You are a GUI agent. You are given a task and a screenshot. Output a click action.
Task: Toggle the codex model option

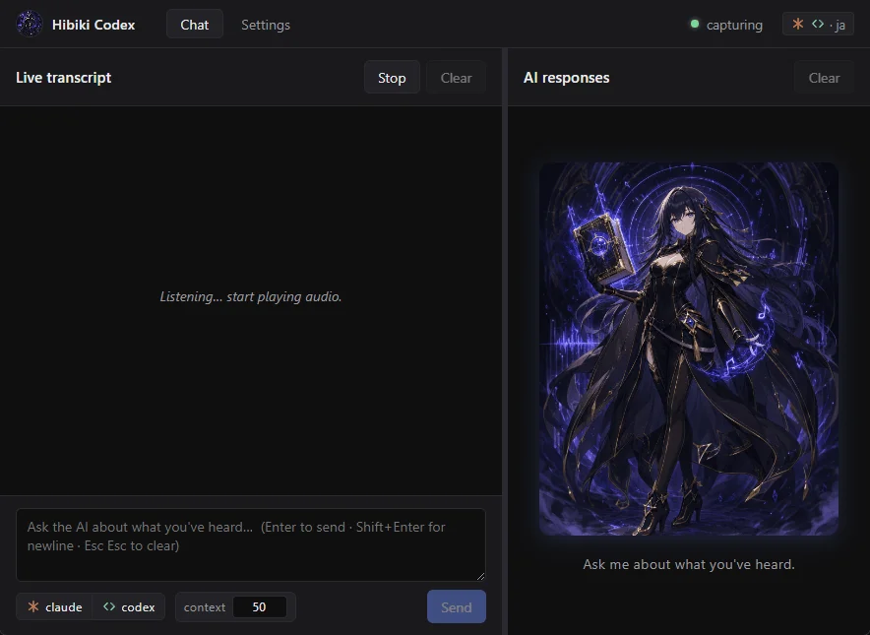pyautogui.click(x=129, y=606)
